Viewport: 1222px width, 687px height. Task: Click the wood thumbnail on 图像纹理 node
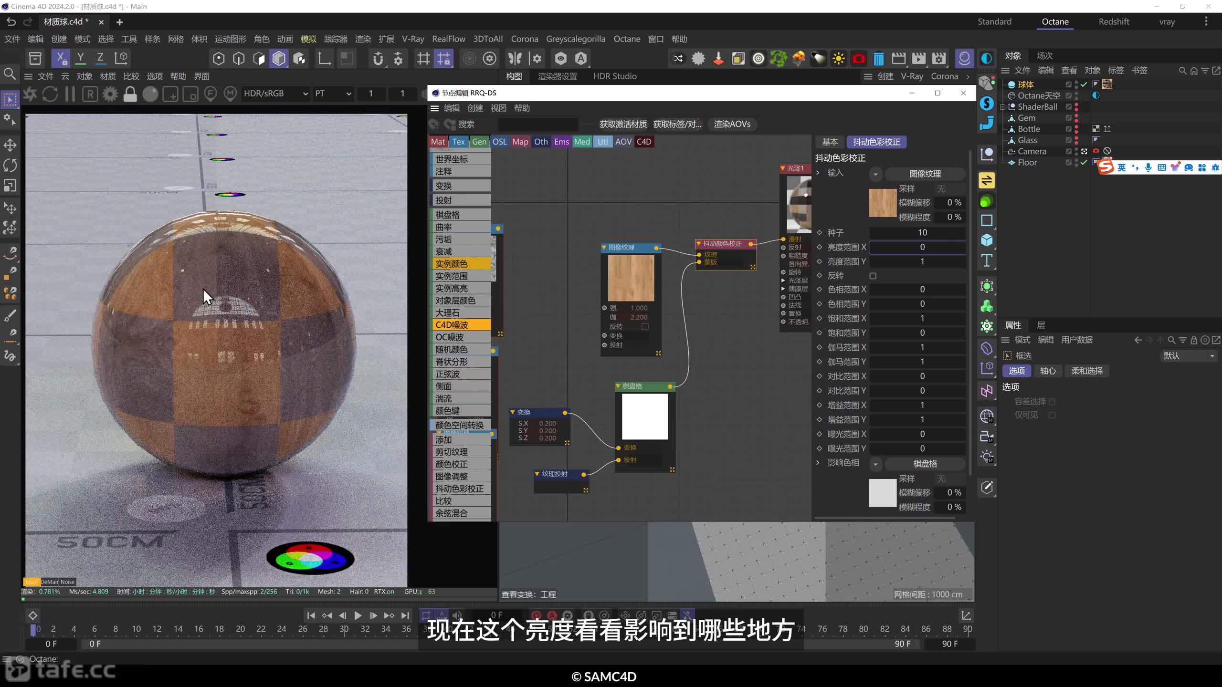(x=631, y=278)
